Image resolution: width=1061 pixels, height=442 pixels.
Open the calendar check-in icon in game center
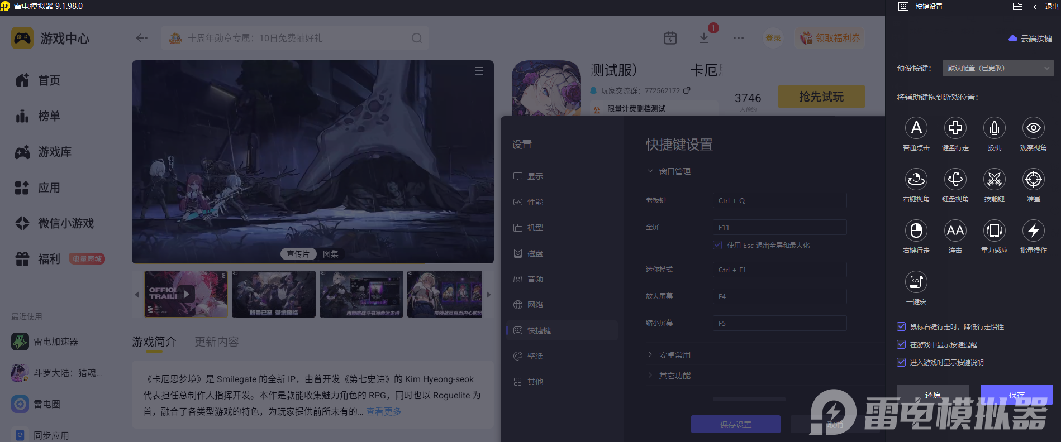click(x=670, y=38)
